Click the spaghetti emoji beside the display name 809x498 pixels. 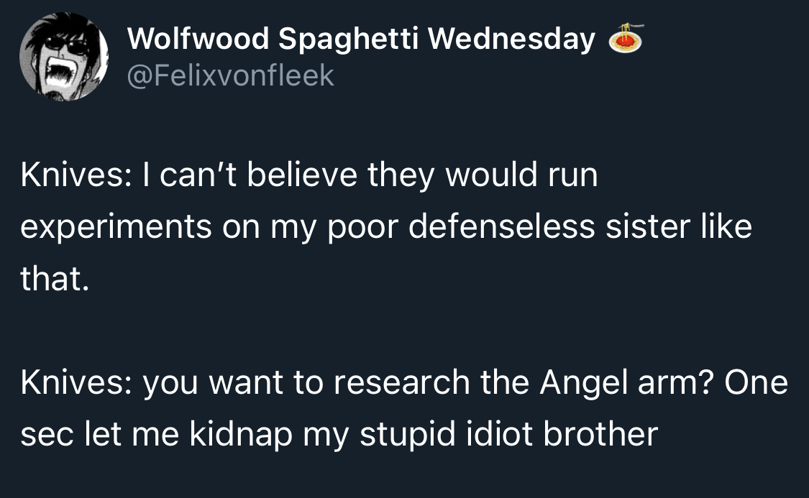(625, 40)
